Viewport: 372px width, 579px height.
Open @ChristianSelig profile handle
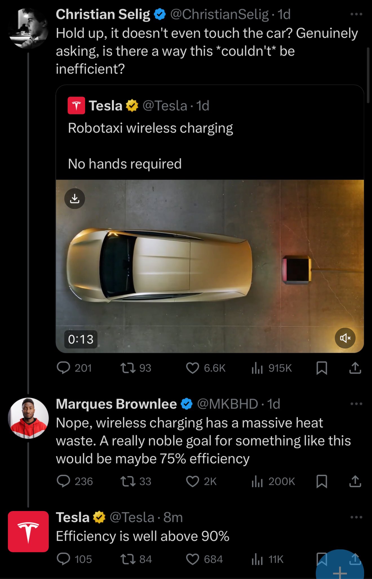pyautogui.click(x=220, y=14)
